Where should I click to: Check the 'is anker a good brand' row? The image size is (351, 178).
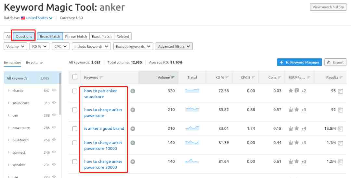[x=75, y=129]
